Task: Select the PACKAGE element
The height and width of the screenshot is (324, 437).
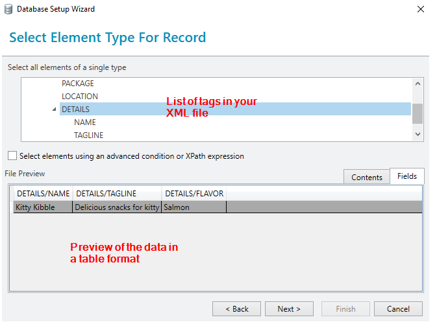Action: (x=78, y=84)
